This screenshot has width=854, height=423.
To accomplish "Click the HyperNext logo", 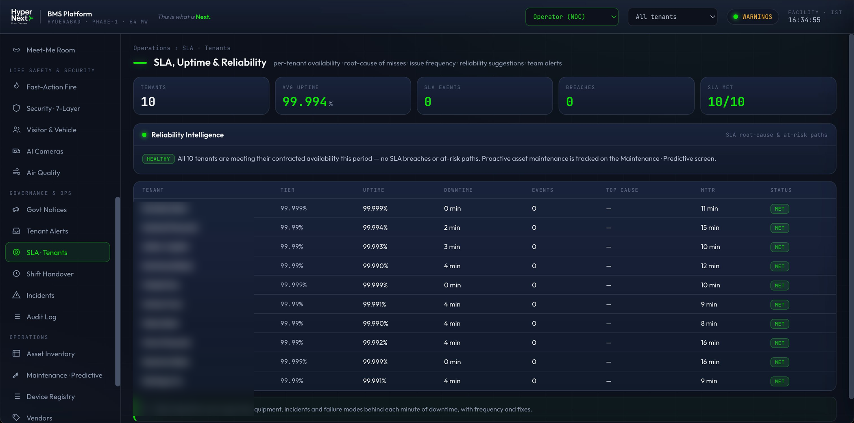I will 22,17.
